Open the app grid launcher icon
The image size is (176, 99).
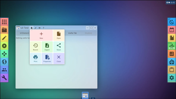(4, 22)
